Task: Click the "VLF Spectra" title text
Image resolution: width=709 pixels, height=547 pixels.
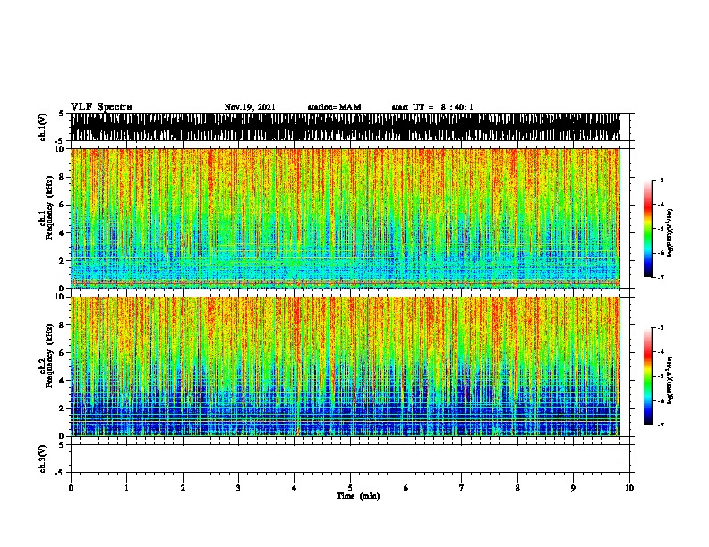Action: [101, 107]
